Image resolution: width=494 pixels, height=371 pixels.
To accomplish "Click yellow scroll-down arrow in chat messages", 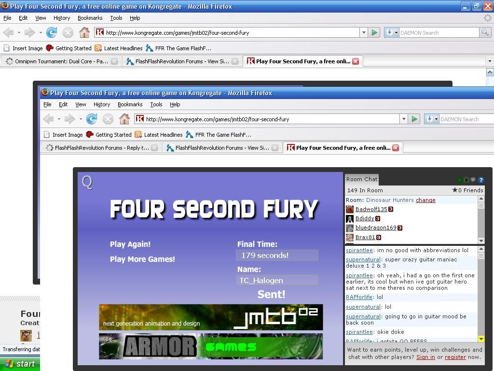I will click(481, 339).
